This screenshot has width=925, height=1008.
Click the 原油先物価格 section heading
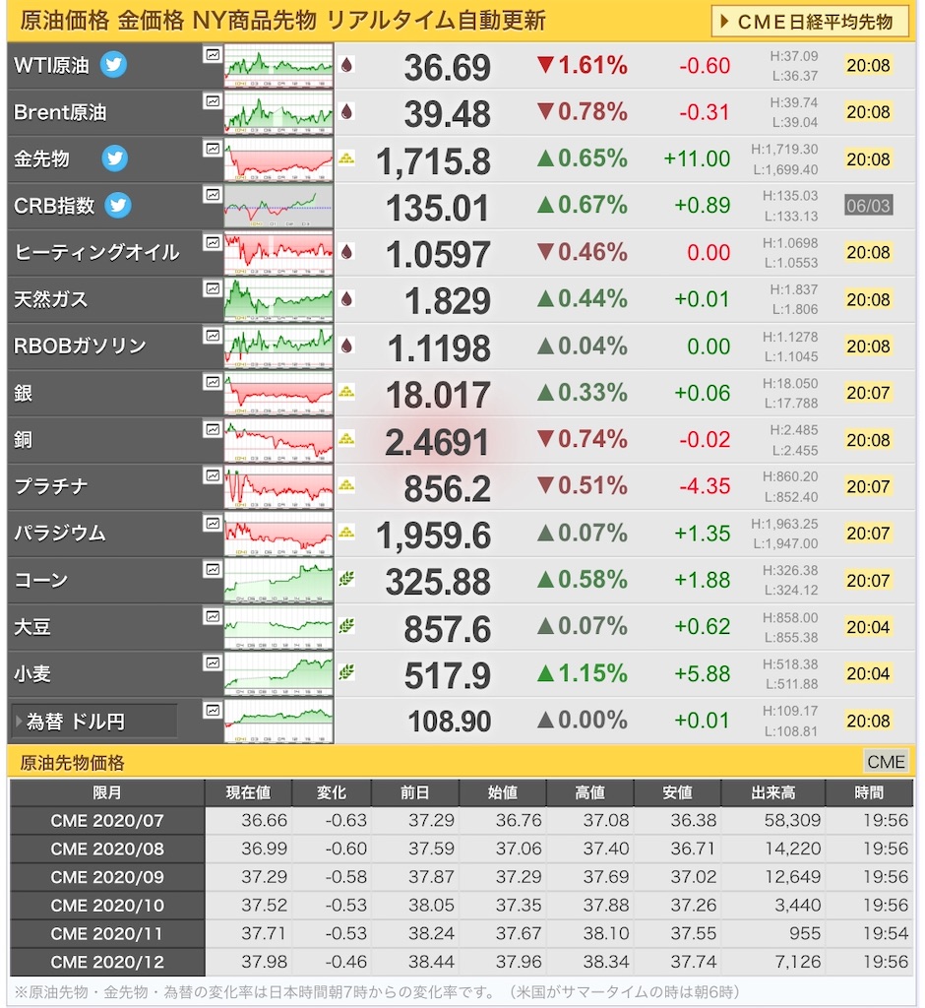(x=72, y=763)
